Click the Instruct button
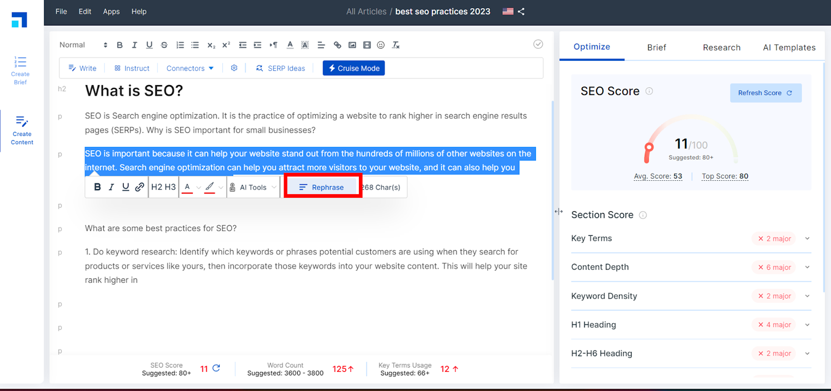The height and width of the screenshot is (391, 831). [x=132, y=68]
